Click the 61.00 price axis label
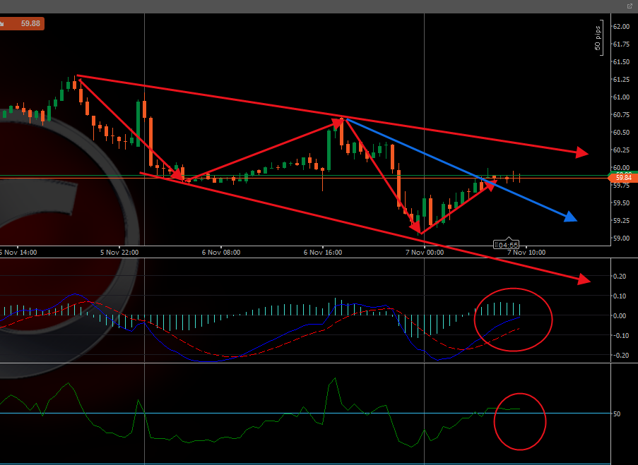This screenshot has height=465, width=638. 621,97
